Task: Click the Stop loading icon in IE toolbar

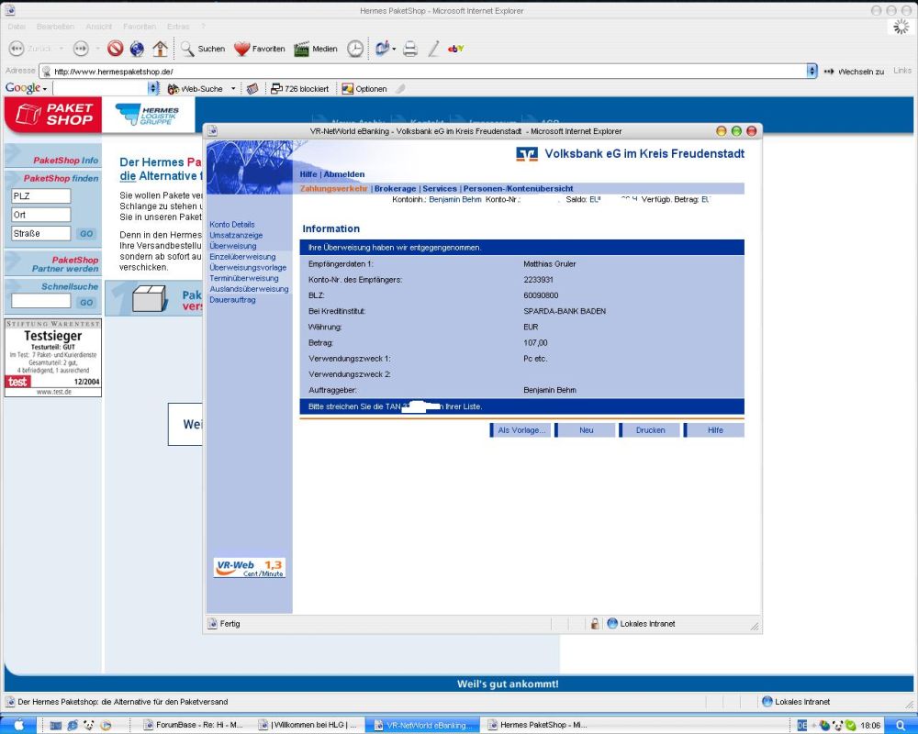Action: (116, 49)
